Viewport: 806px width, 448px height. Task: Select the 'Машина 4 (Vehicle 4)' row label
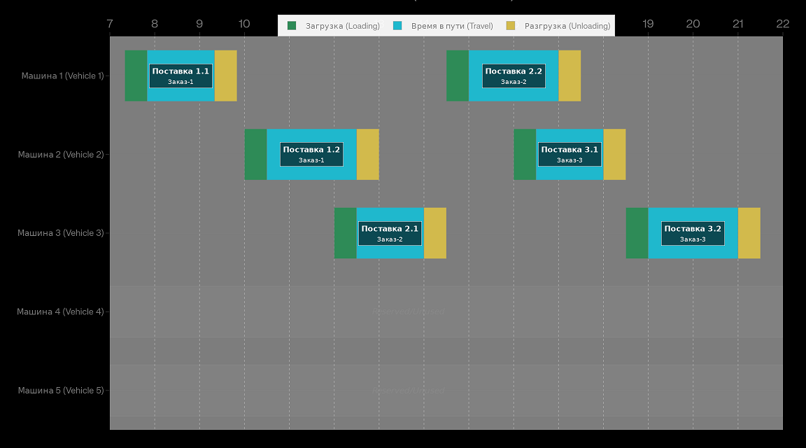click(x=61, y=311)
